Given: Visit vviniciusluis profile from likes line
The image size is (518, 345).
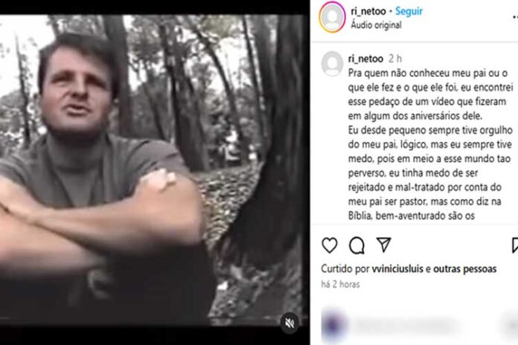Looking at the screenshot, I should (x=397, y=269).
